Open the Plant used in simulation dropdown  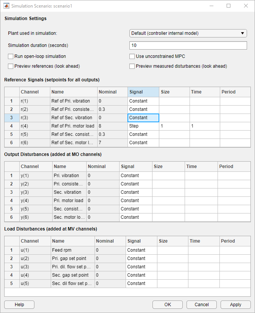click(188, 33)
